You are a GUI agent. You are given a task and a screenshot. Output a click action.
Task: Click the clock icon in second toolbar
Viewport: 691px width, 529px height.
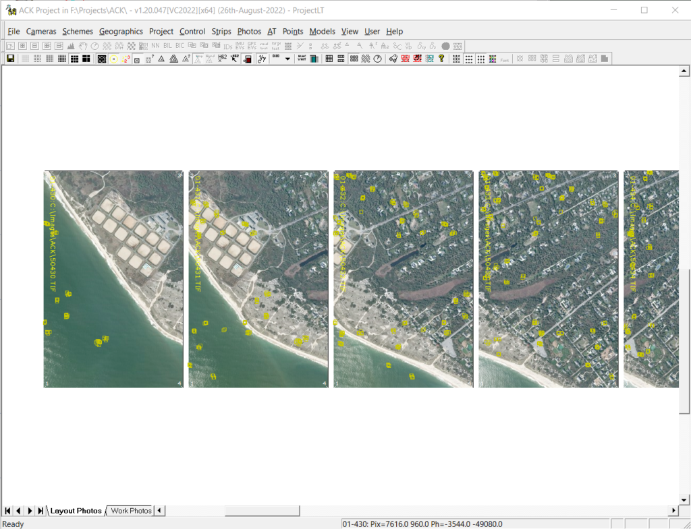click(378, 59)
